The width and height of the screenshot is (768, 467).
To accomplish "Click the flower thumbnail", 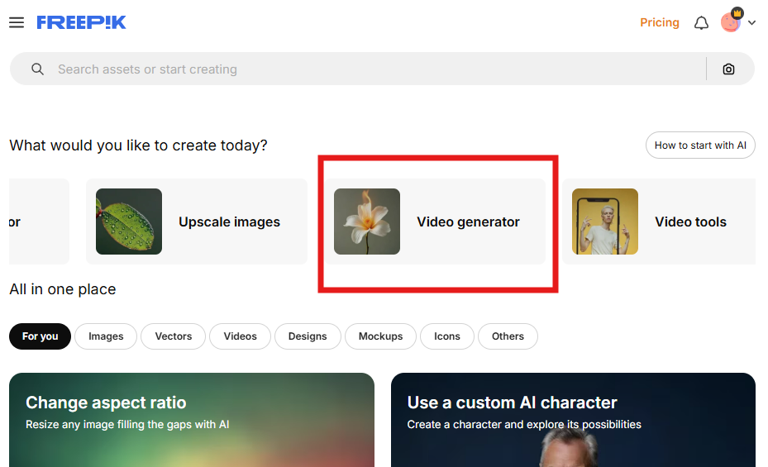I will tap(367, 222).
